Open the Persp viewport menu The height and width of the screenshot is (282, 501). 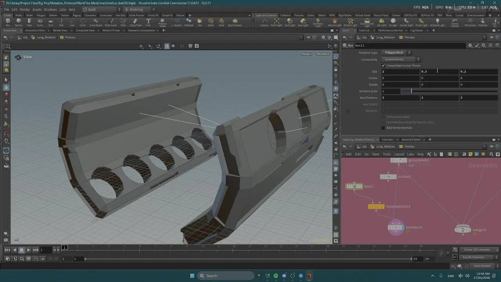306,54
